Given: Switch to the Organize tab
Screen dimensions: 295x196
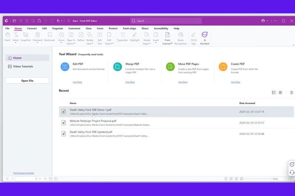Looking at the screenshot, I should coord(58,29).
